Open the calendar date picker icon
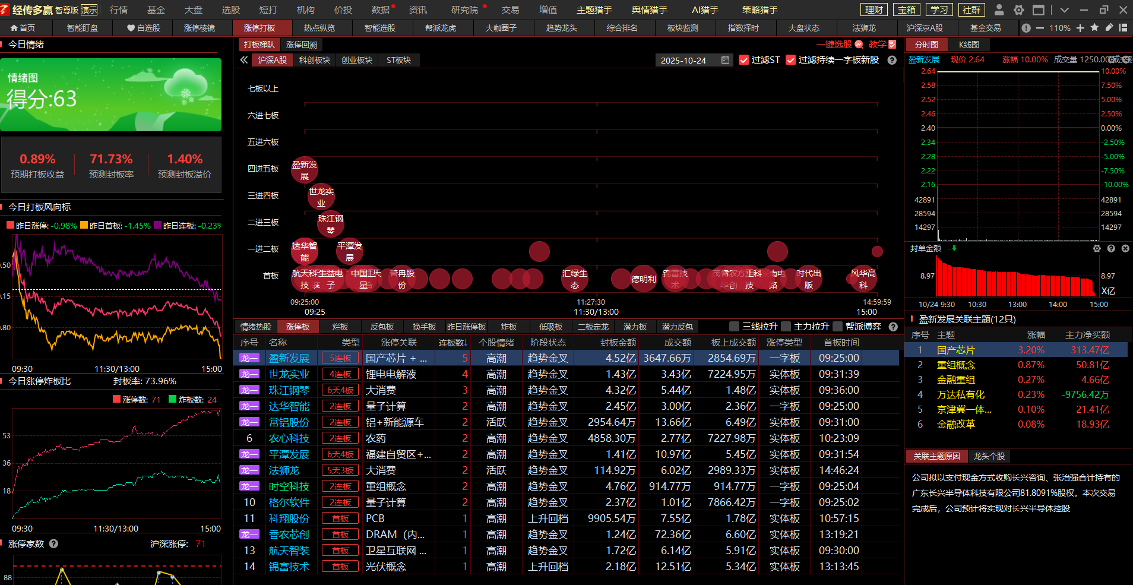The width and height of the screenshot is (1133, 585). point(725,60)
